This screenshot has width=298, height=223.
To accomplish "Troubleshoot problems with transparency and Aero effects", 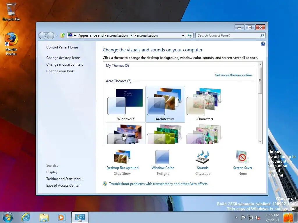I will pos(158,184).
